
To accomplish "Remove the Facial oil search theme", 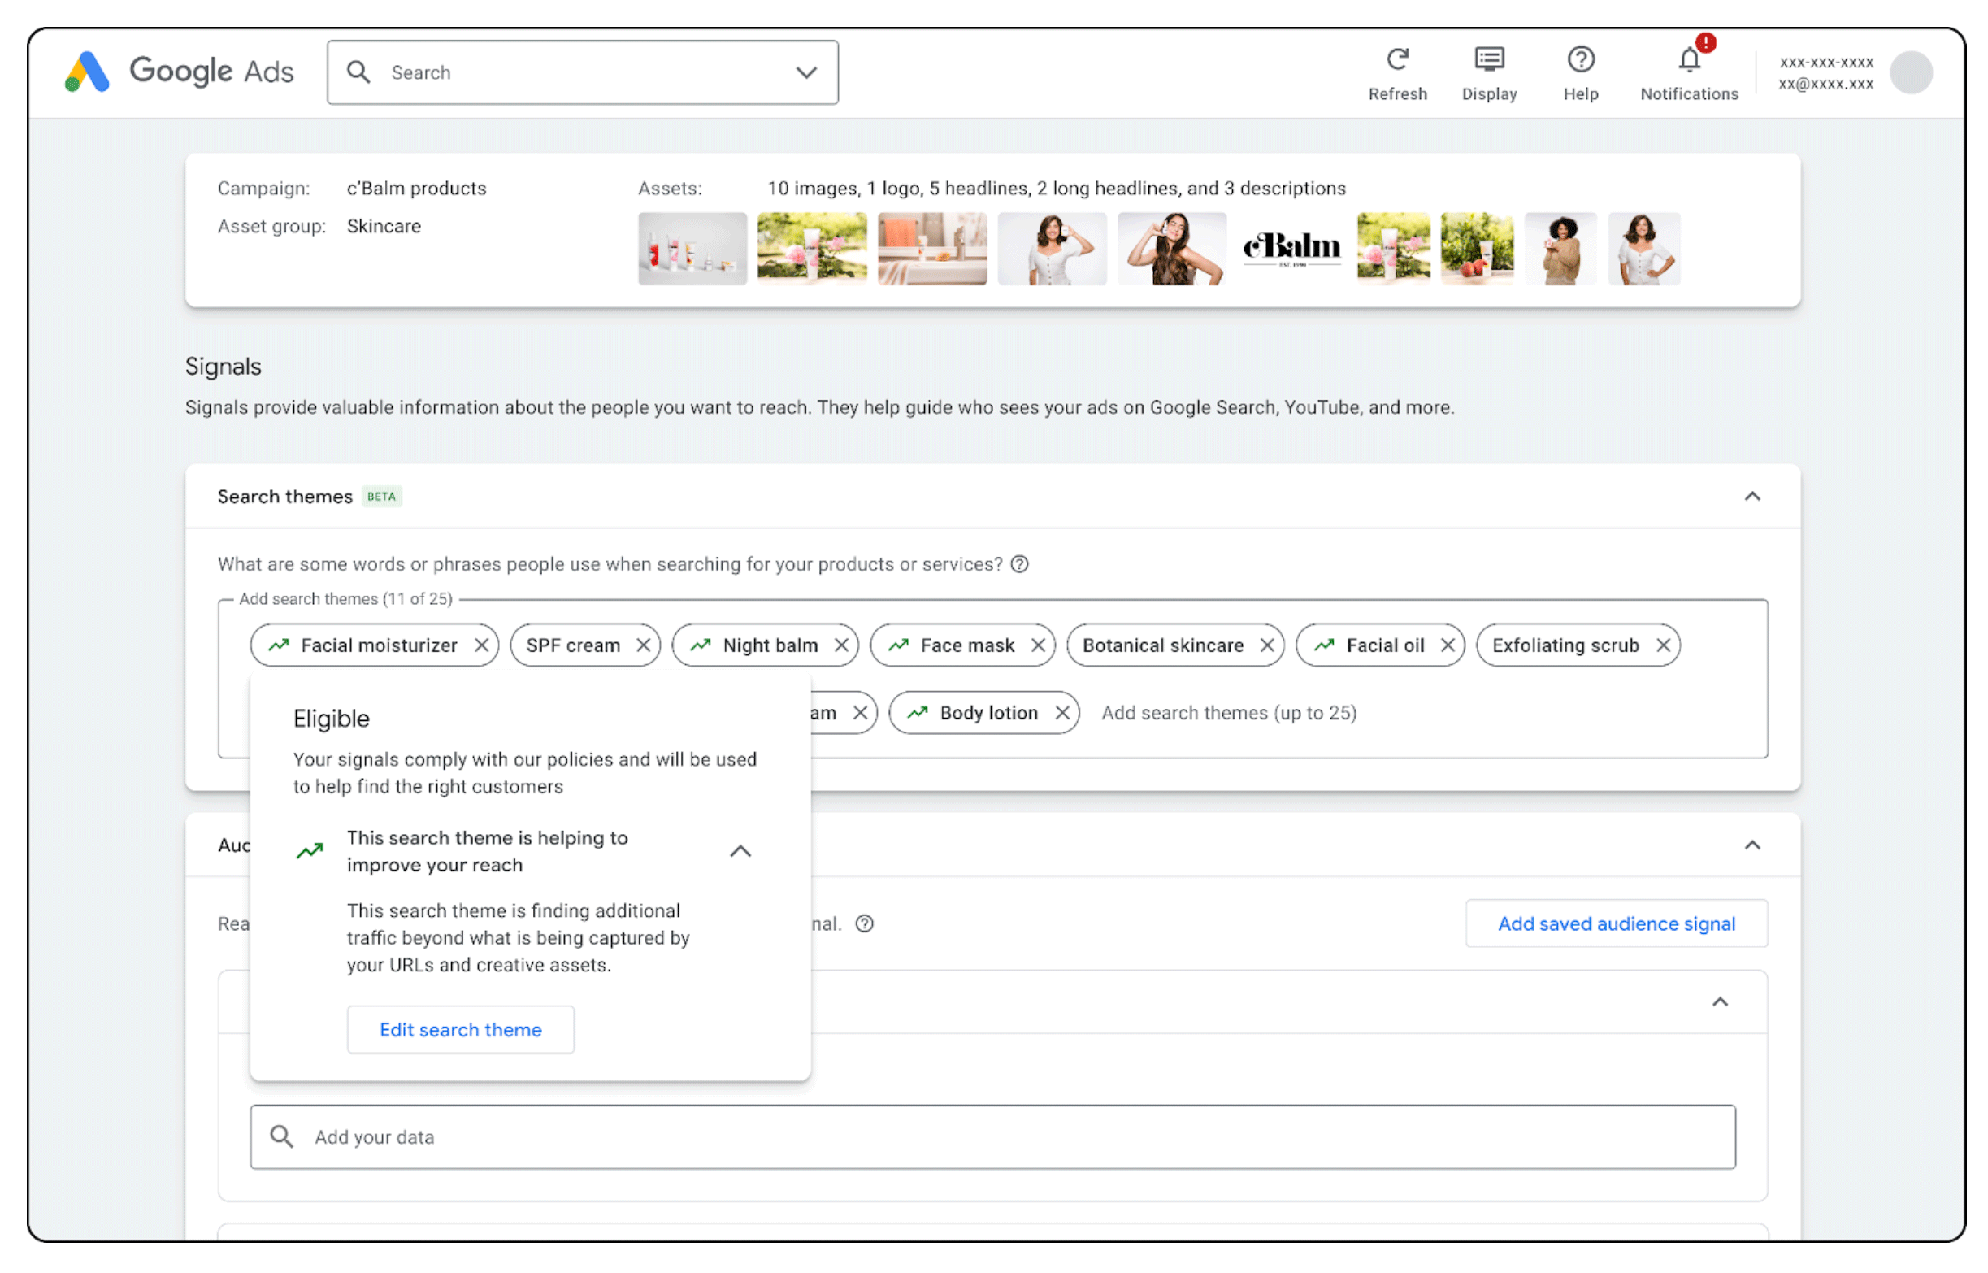I will (x=1447, y=645).
